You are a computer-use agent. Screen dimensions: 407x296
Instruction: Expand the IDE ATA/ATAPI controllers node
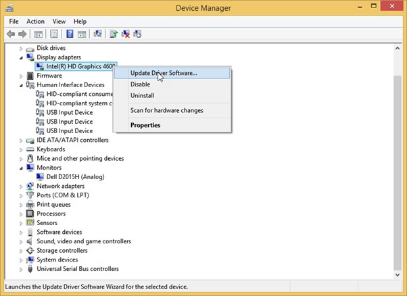[21, 141]
